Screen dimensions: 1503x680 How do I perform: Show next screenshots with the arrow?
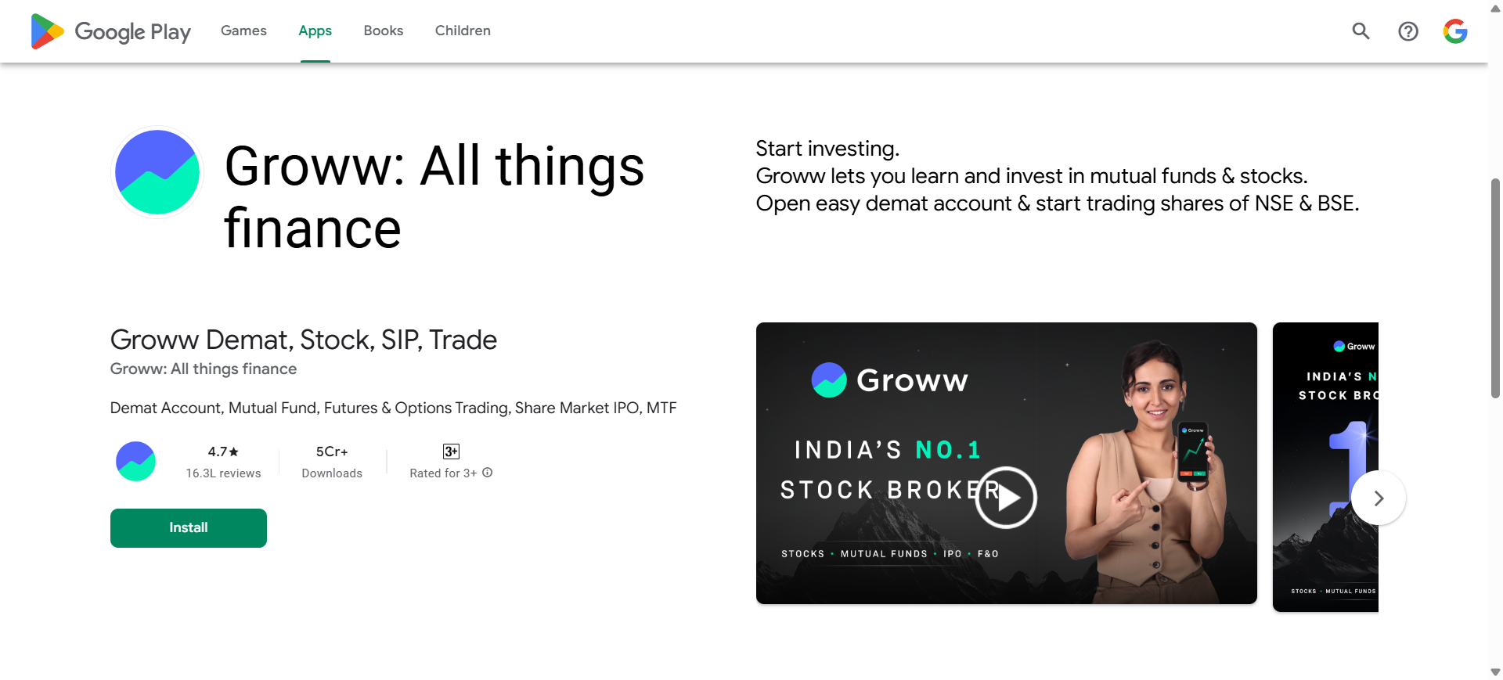(x=1379, y=498)
